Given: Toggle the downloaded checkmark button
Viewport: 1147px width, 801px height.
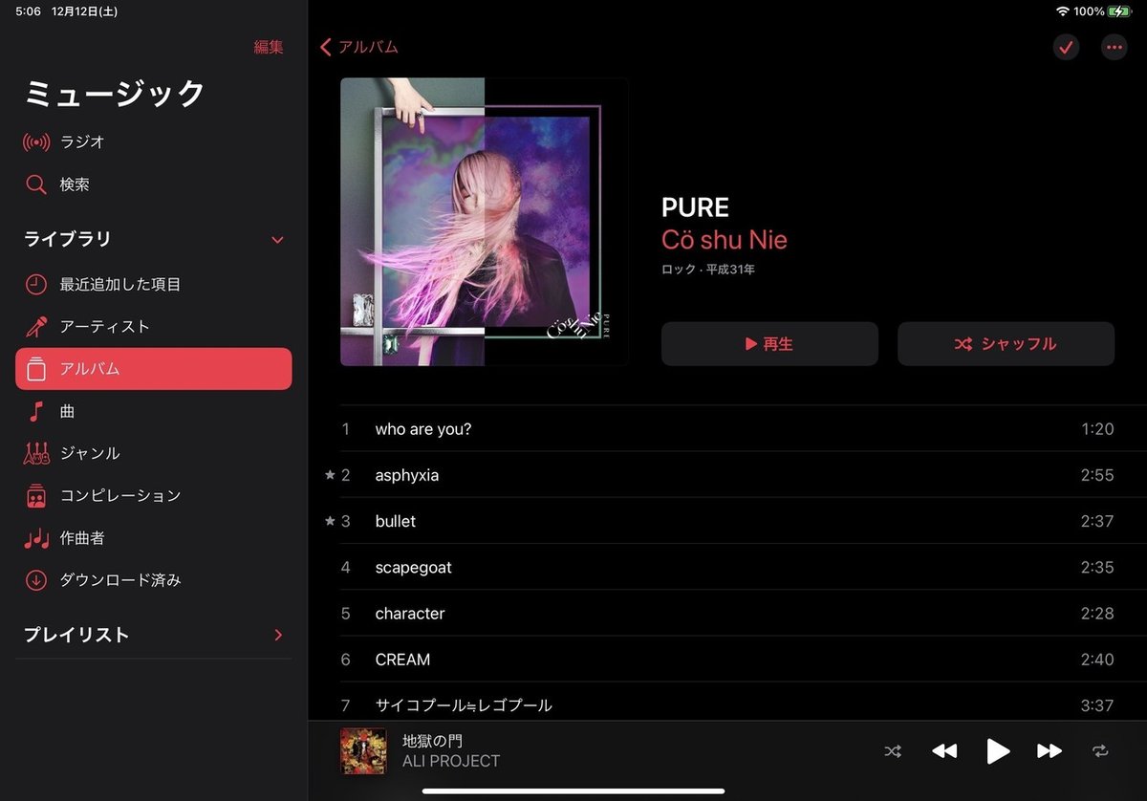Looking at the screenshot, I should coord(1066,47).
